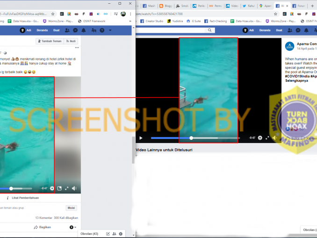Show more bookmarks chevron in left window
The width and height of the screenshot is (317, 238).
(130, 21)
